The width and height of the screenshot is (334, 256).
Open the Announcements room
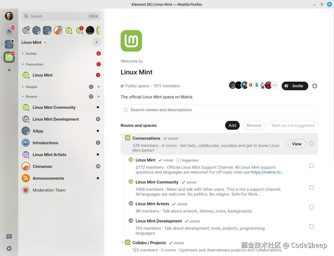61,178
